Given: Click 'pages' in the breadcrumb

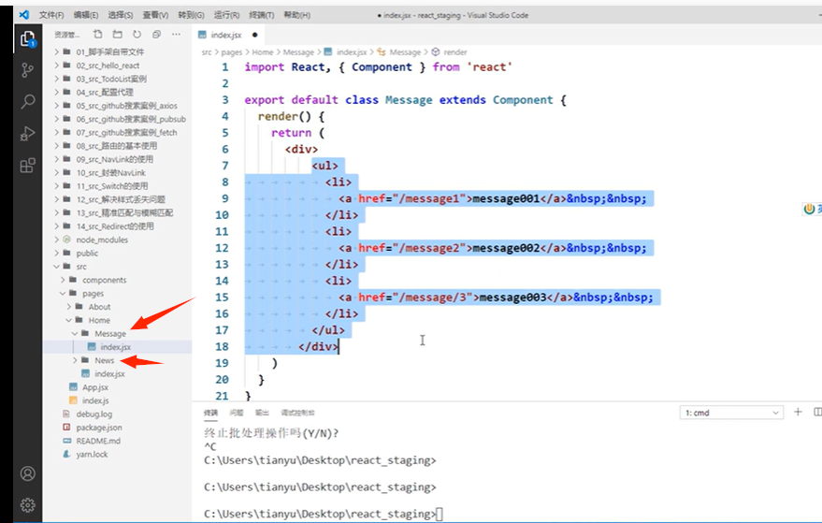Looking at the screenshot, I should [232, 52].
